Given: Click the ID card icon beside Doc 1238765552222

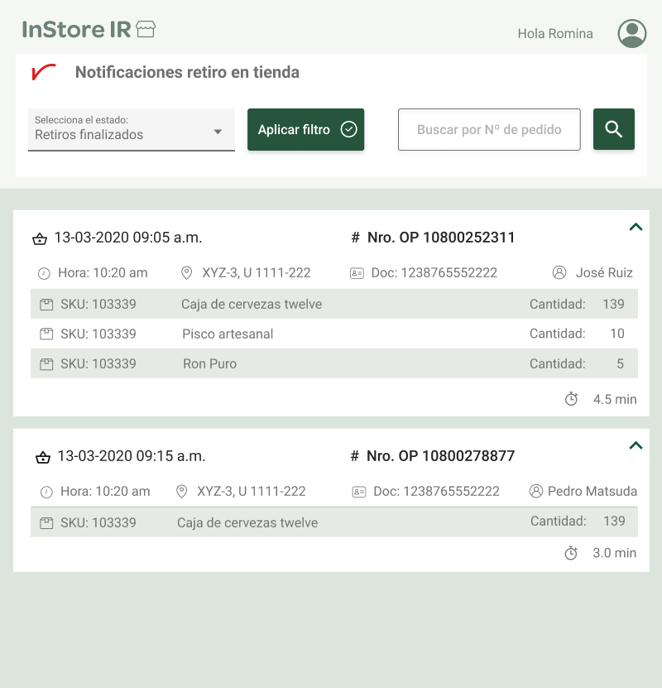Looking at the screenshot, I should coord(357,272).
